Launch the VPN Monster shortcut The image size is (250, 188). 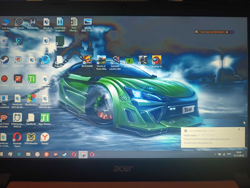coord(31,138)
